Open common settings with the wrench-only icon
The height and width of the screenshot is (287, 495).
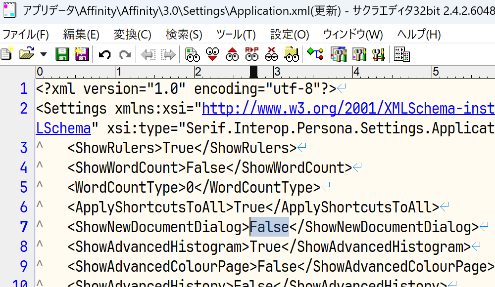coord(379,54)
